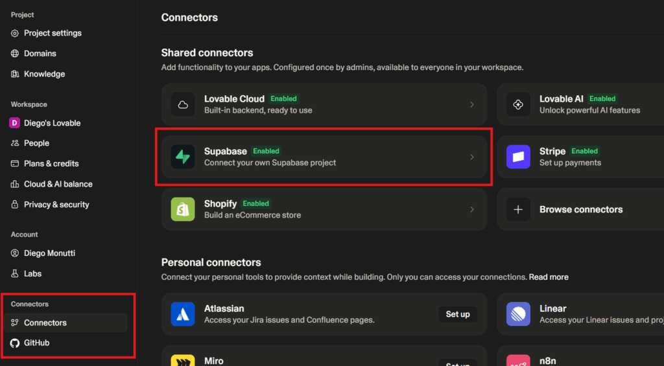The image size is (664, 366).
Task: Click 'Set up payments' text
Action: pyautogui.click(x=570, y=163)
